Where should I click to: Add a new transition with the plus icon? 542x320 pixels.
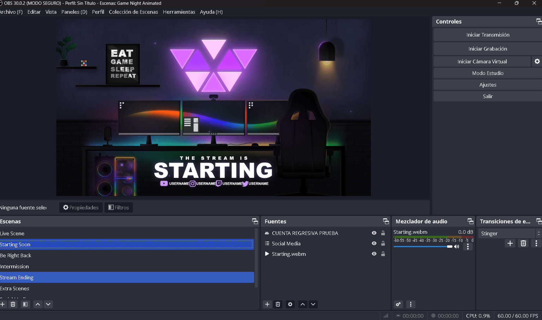510,243
